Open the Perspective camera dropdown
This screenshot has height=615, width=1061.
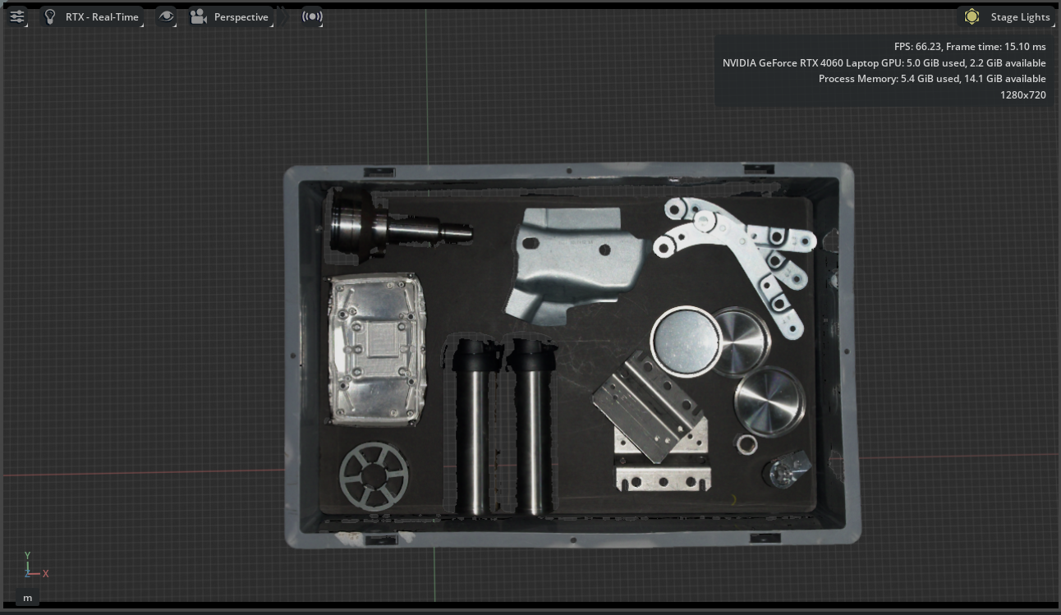pyautogui.click(x=241, y=16)
